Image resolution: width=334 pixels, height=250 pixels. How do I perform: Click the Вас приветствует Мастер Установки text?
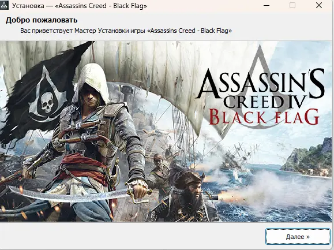pos(126,31)
